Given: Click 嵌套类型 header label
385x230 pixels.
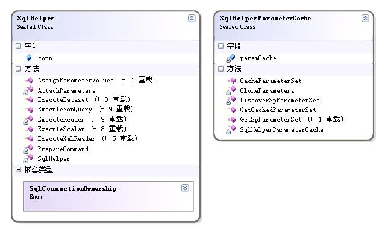Looking at the screenshot, I should pos(39,170).
